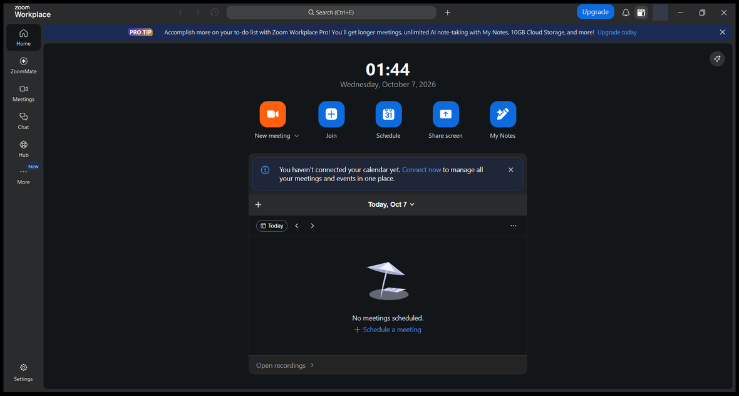739x396 pixels.
Task: Switch to the Chat tab in sidebar
Action: pyautogui.click(x=24, y=121)
